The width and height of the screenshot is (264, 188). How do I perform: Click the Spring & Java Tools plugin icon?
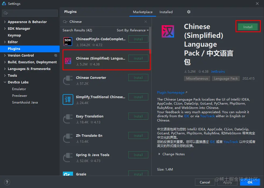[x=68, y=158]
